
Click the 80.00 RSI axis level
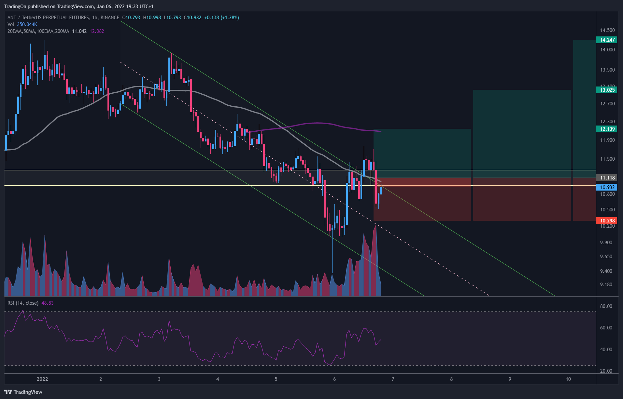tap(606, 306)
